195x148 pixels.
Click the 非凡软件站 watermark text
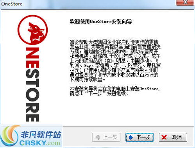(41, 134)
